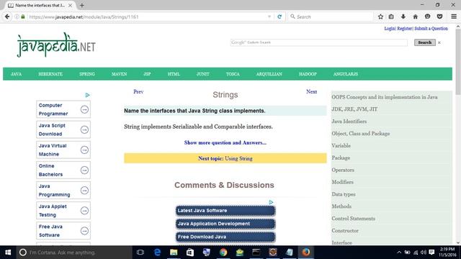The width and height of the screenshot is (461, 259).
Task: Open JDK, JRE, JVM, JIT topic
Action: (x=354, y=109)
